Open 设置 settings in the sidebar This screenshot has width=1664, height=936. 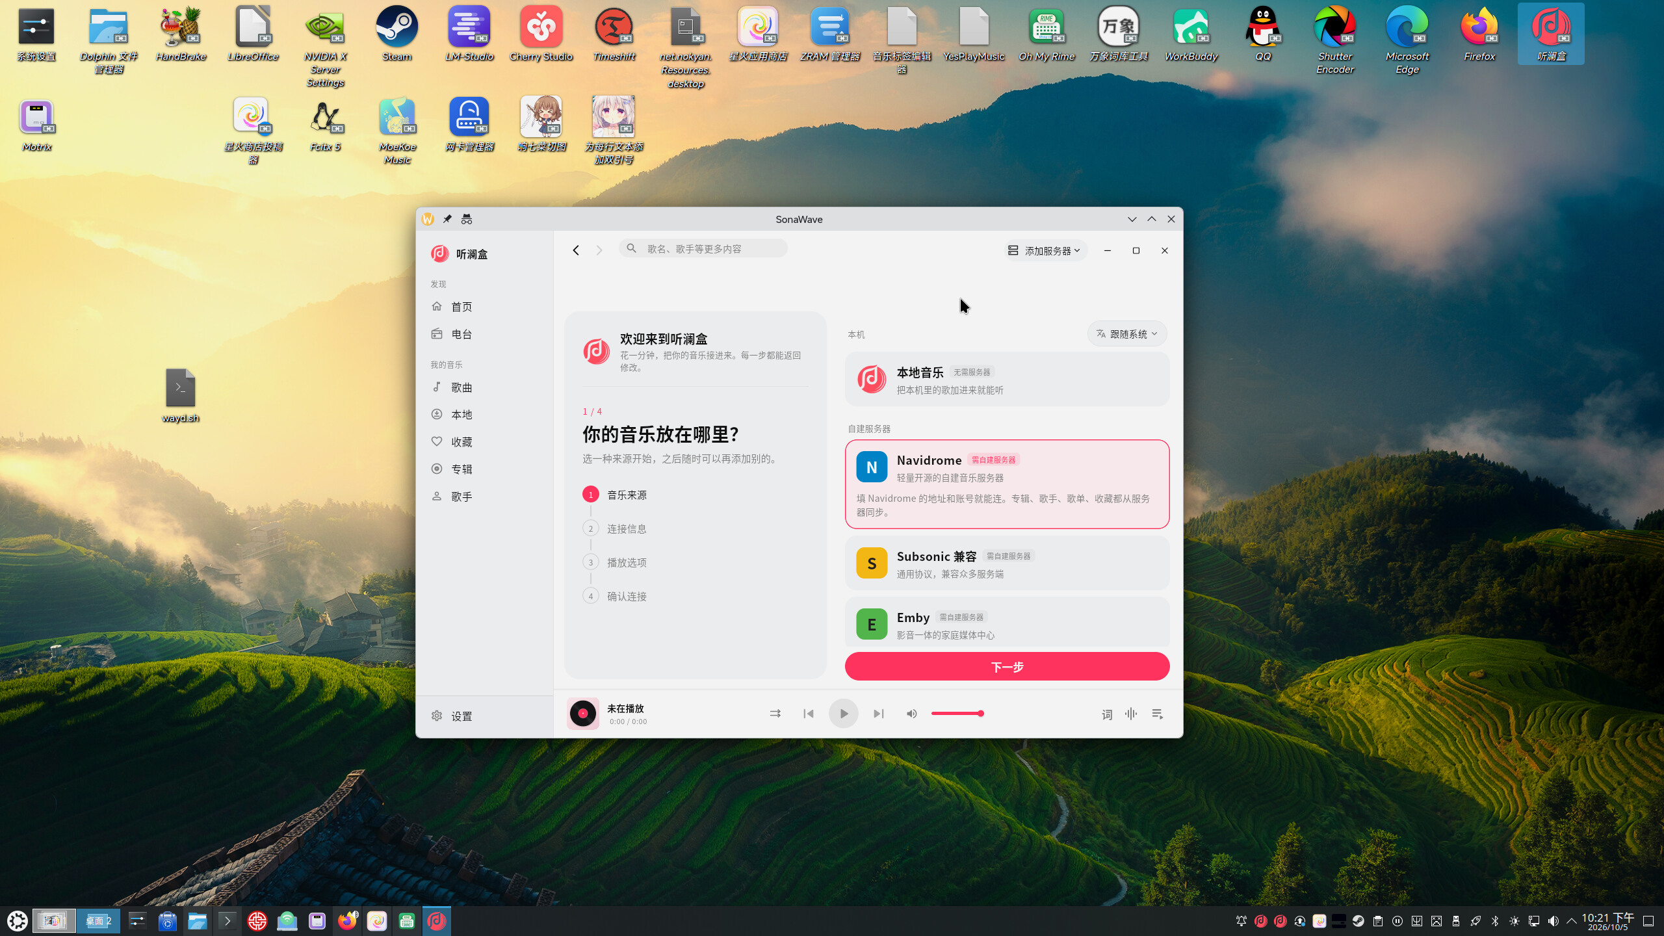pyautogui.click(x=484, y=716)
